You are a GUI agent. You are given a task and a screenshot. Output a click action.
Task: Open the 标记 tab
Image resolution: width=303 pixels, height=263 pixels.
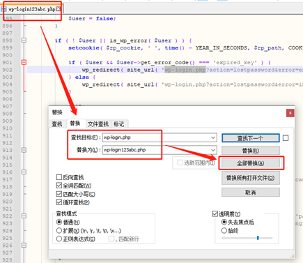(119, 124)
